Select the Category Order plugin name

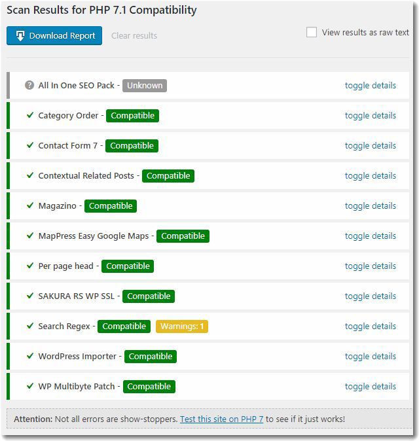point(68,116)
